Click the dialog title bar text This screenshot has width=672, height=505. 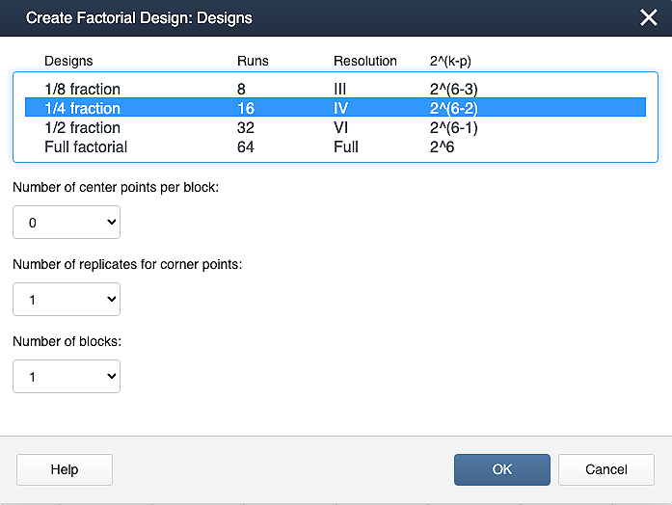(x=139, y=17)
